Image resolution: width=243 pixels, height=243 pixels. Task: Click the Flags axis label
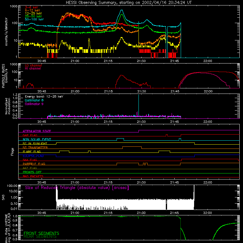point(12,152)
